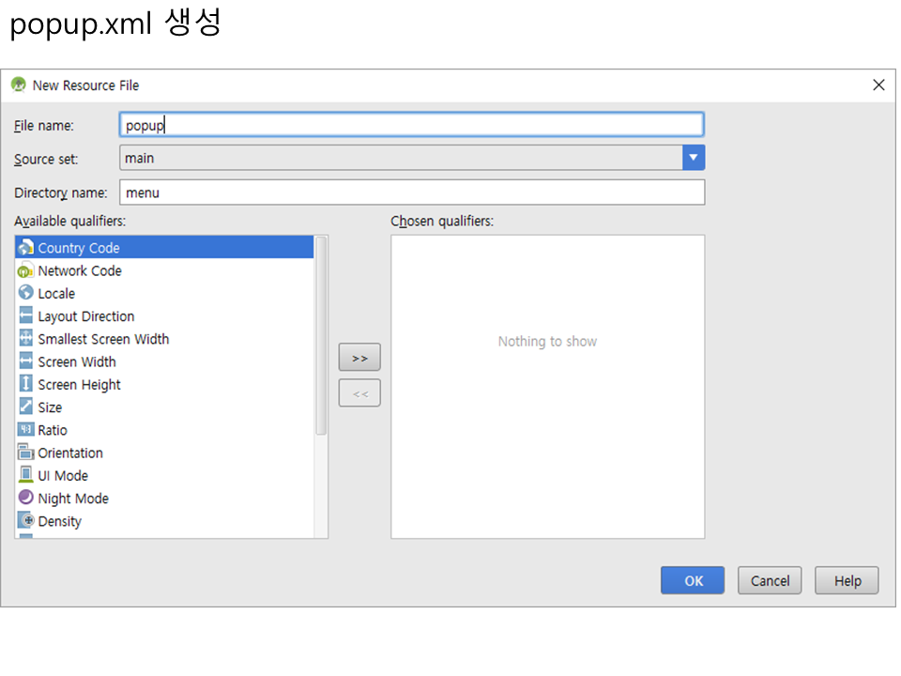Select Screen Height qualifier
This screenshot has width=901, height=676.
(x=79, y=384)
